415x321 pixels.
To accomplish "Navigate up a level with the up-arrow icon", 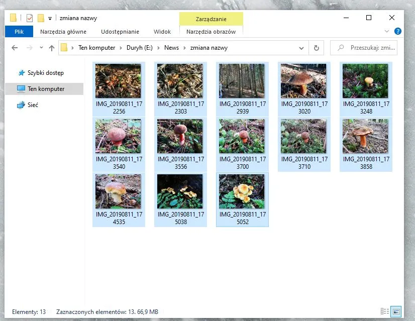I will (52, 48).
